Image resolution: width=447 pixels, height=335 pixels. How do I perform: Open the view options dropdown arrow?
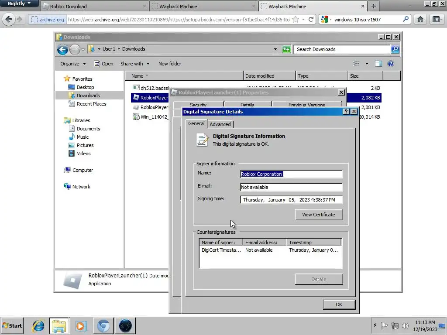click(367, 64)
